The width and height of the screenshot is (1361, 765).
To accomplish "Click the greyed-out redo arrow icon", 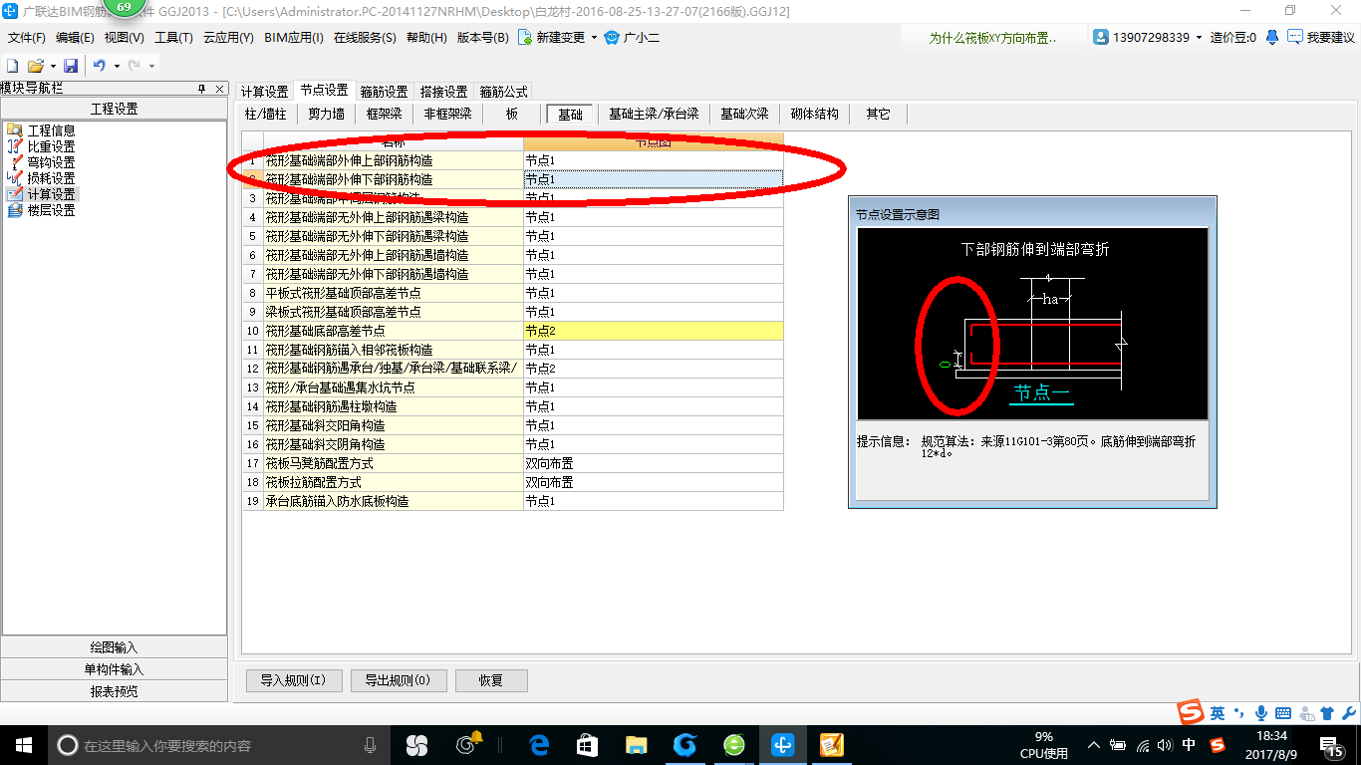I will [x=134, y=66].
